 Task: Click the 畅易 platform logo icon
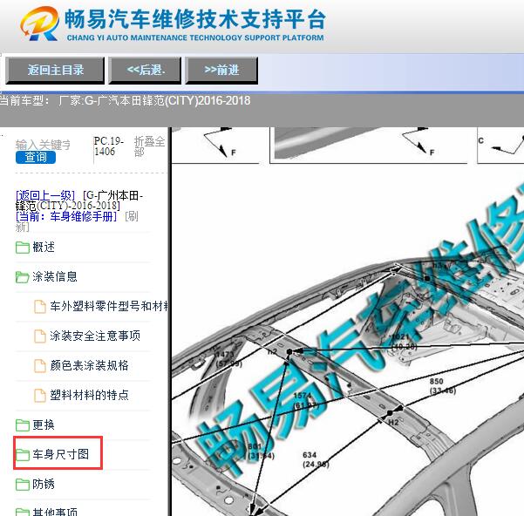pyautogui.click(x=39, y=24)
